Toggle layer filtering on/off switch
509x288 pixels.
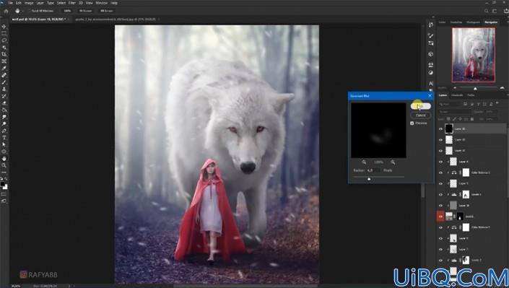point(497,103)
